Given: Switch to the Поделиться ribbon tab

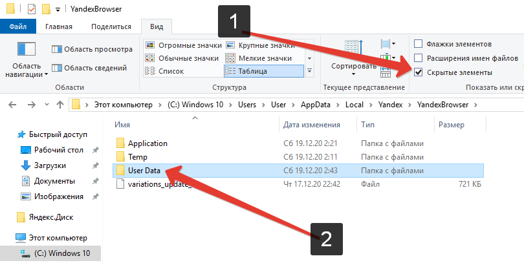Looking at the screenshot, I should pos(111,26).
